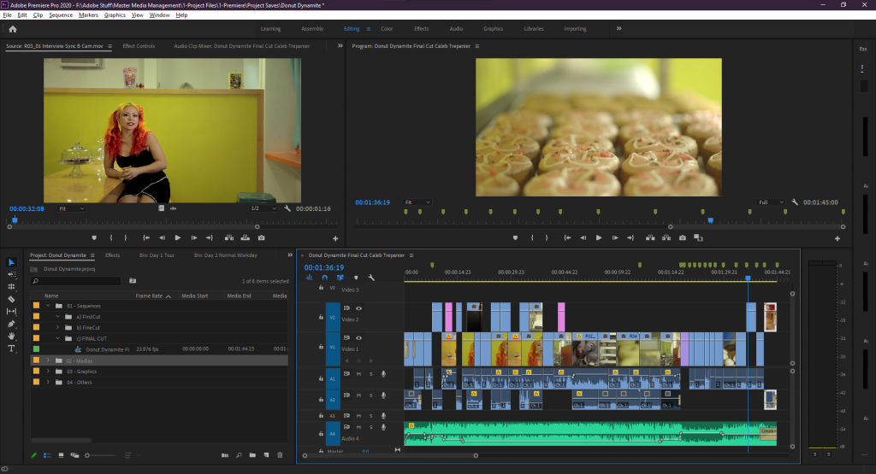Export frame from Program monitor camera icon

point(682,237)
